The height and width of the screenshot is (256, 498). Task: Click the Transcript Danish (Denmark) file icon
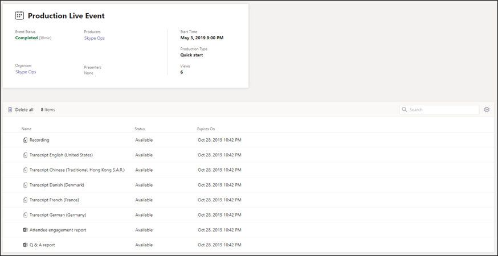[x=25, y=185]
